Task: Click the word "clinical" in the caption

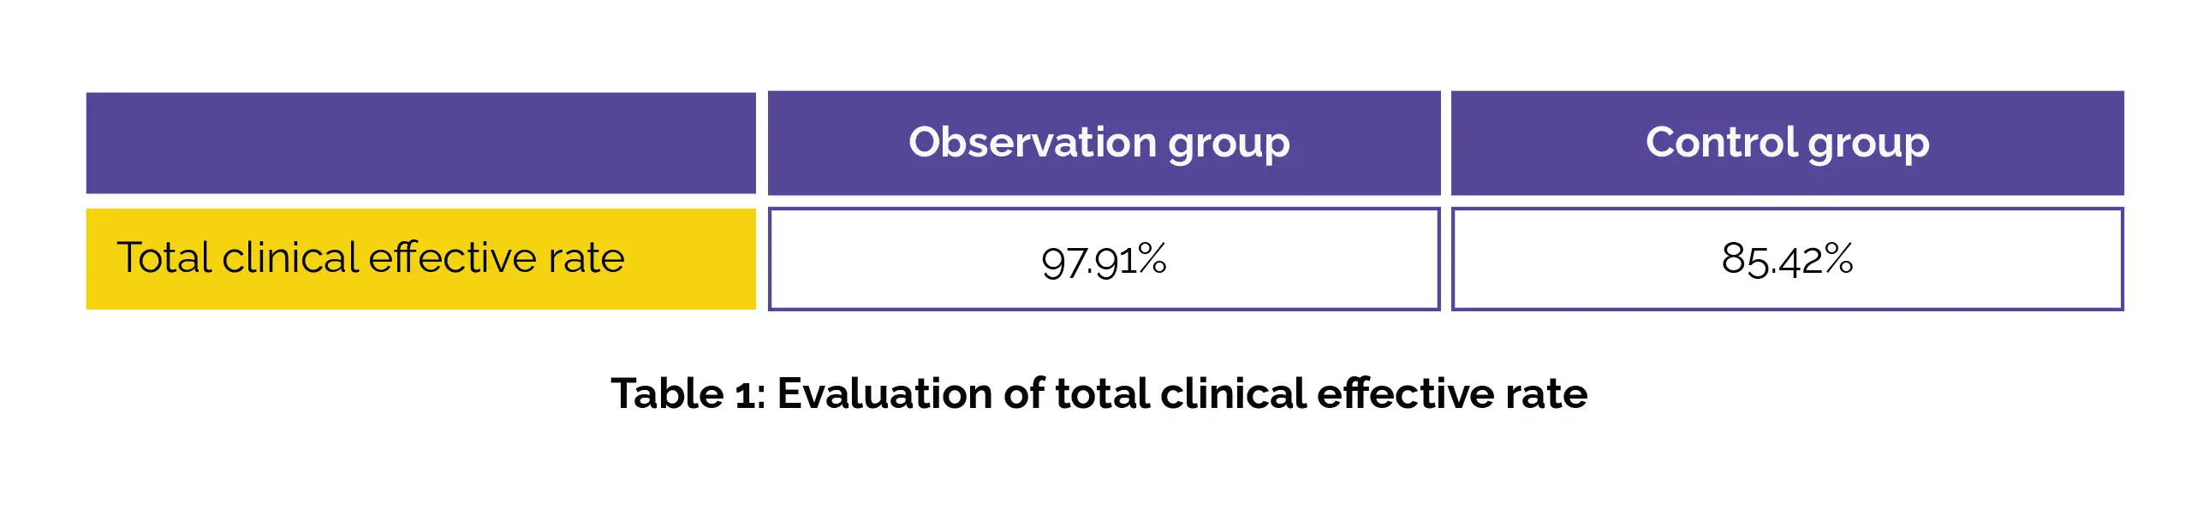Action: (1233, 394)
